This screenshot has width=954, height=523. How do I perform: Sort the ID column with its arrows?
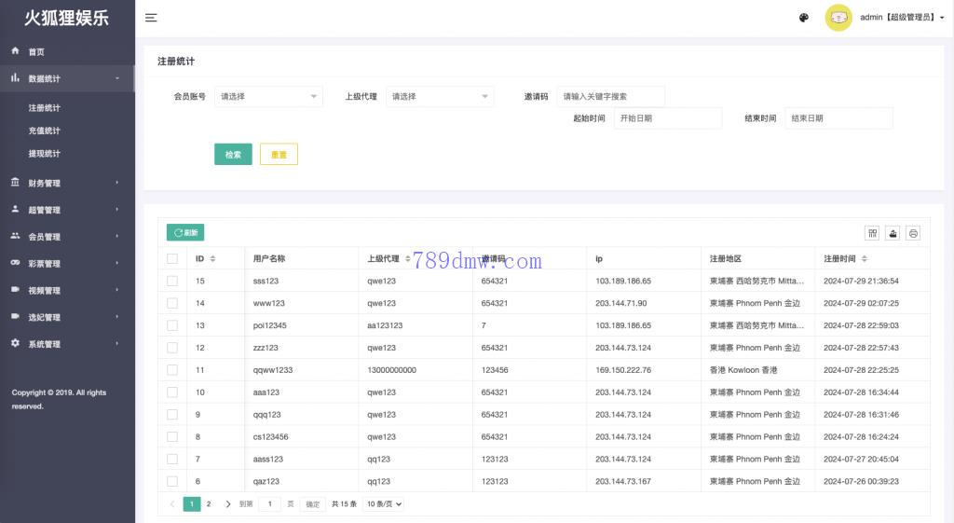tap(212, 258)
